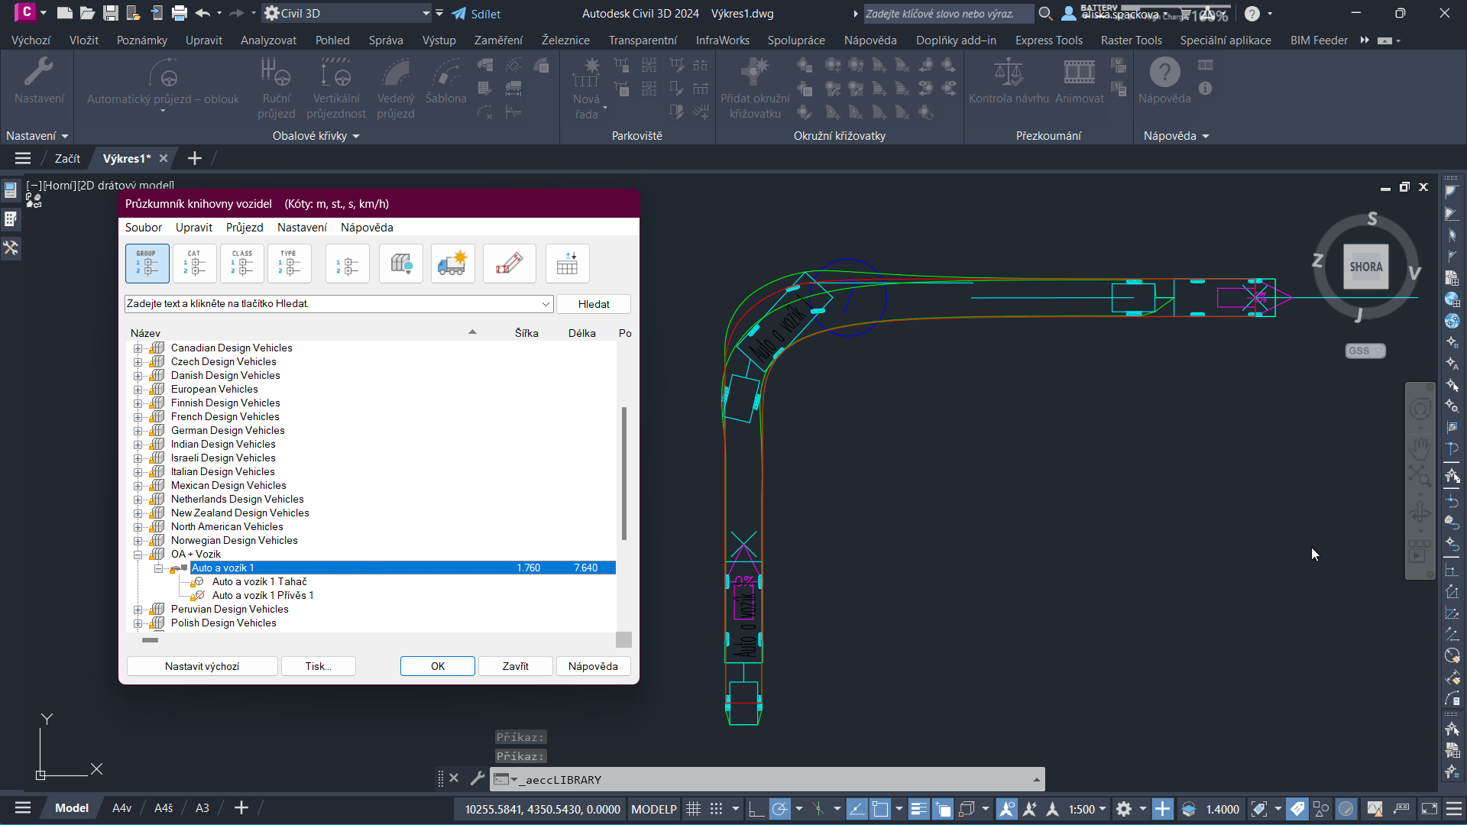Select the GROUP view icon in vehicle library
Image resolution: width=1467 pixels, height=825 pixels.
point(147,264)
